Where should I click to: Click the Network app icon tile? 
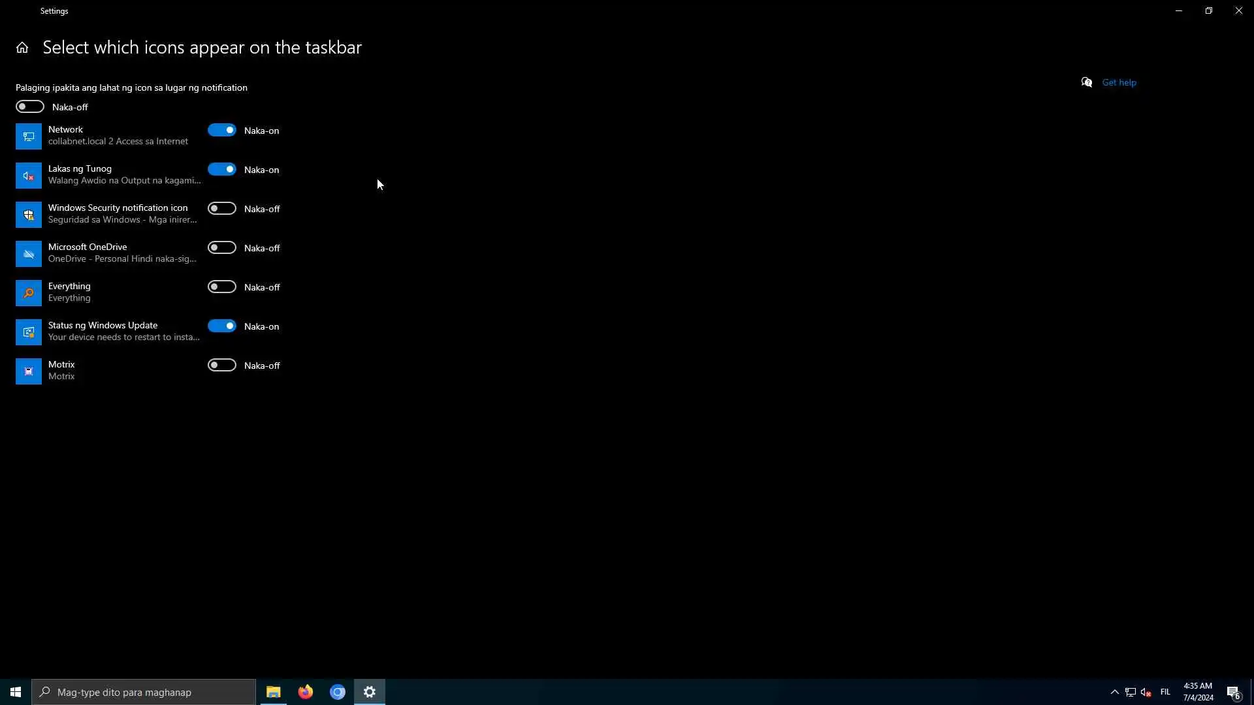click(x=29, y=136)
